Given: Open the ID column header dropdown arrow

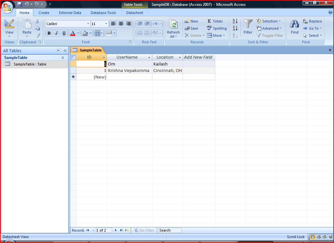Looking at the screenshot, I should [104, 57].
